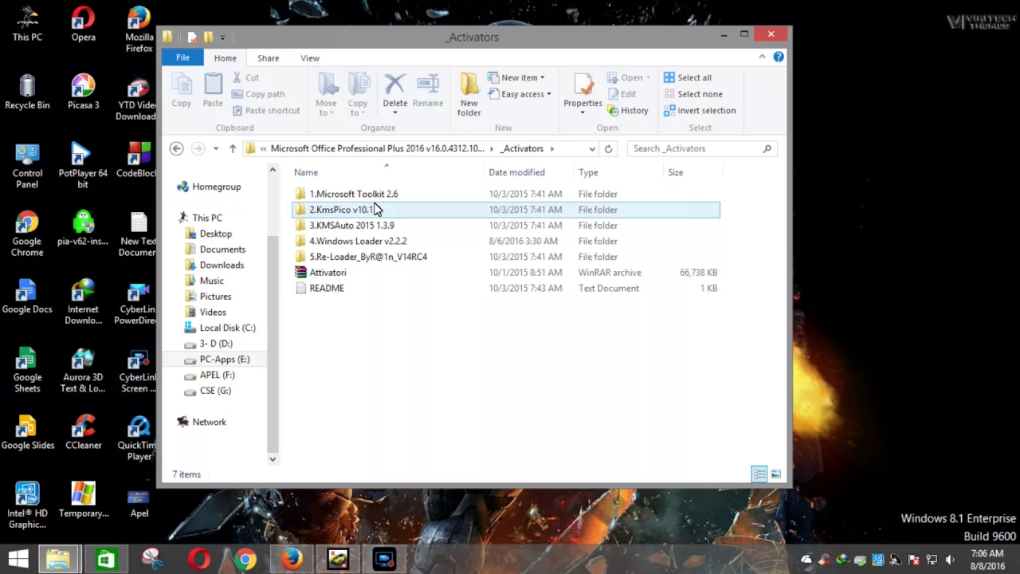Click the Up one level arrow
This screenshot has width=1020, height=574.
click(232, 148)
